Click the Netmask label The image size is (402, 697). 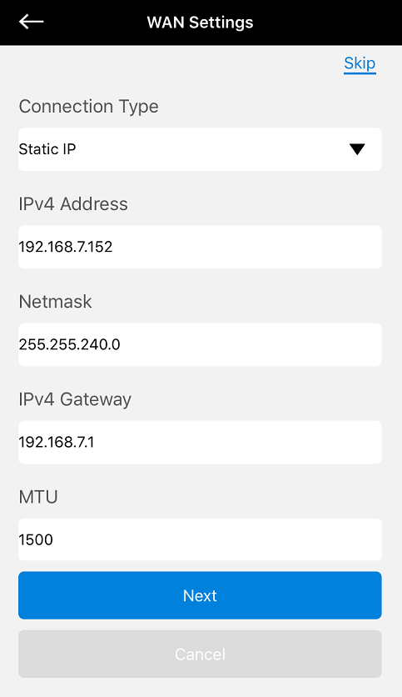[x=55, y=301]
